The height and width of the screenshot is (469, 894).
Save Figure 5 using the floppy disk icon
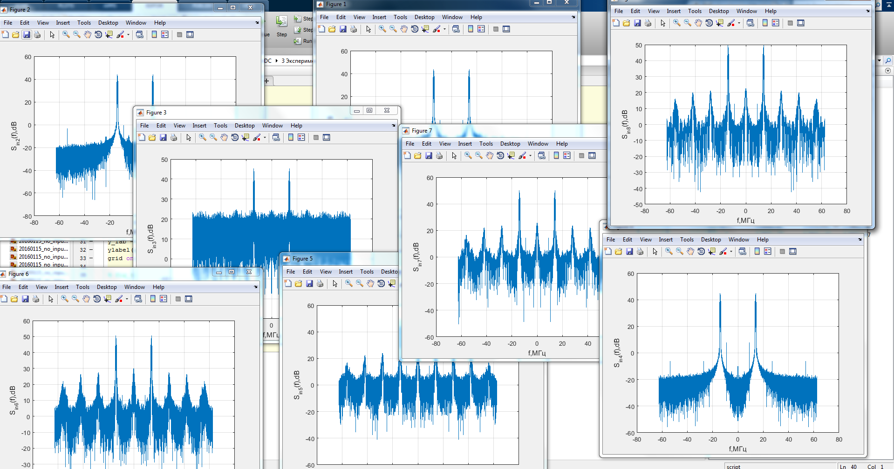click(x=309, y=283)
